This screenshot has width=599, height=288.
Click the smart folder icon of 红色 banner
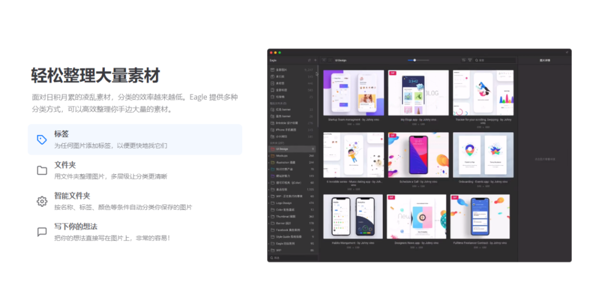272,109
